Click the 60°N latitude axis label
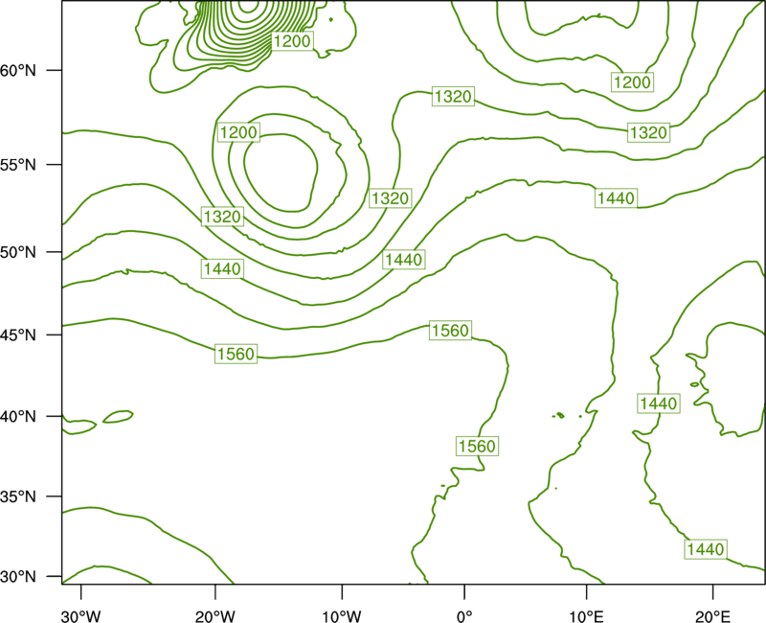This screenshot has width=766, height=623. pos(18,70)
